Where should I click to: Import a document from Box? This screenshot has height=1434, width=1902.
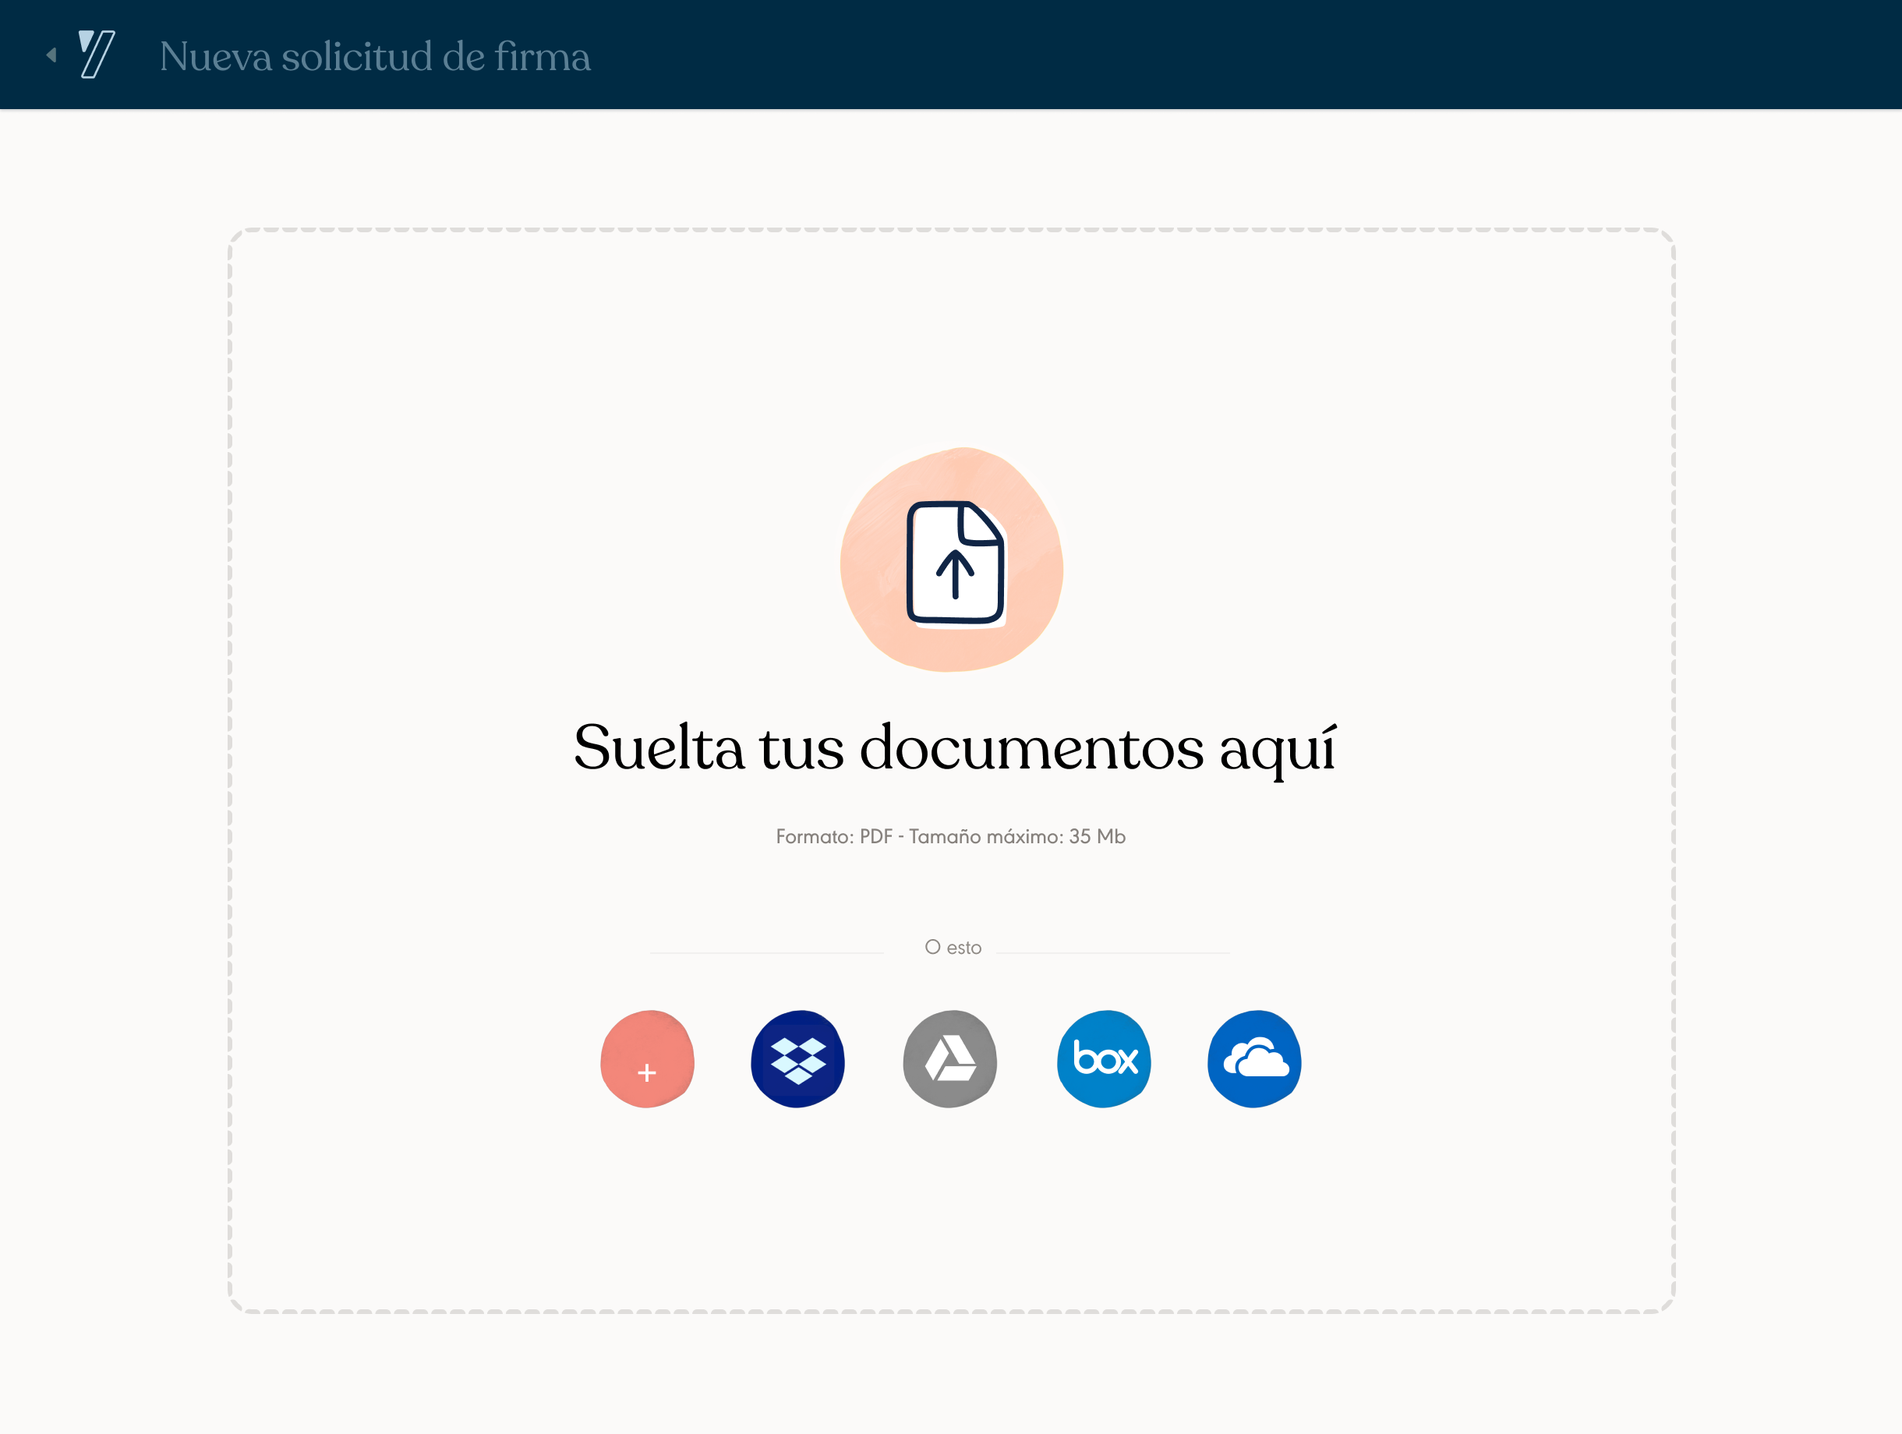click(1104, 1059)
